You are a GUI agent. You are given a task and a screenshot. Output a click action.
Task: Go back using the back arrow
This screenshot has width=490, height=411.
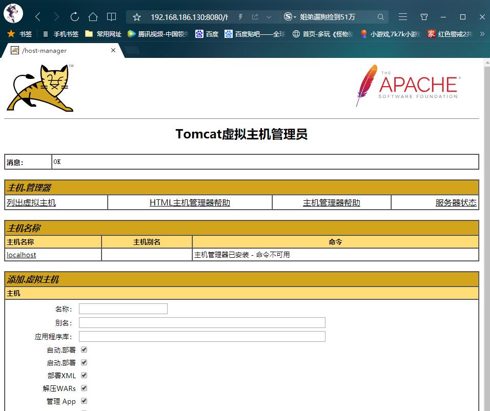[x=38, y=17]
